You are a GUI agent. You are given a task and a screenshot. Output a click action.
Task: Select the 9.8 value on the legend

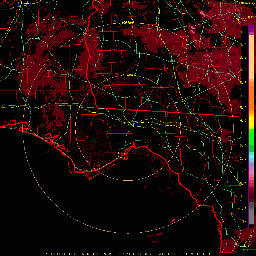[x=243, y=32]
